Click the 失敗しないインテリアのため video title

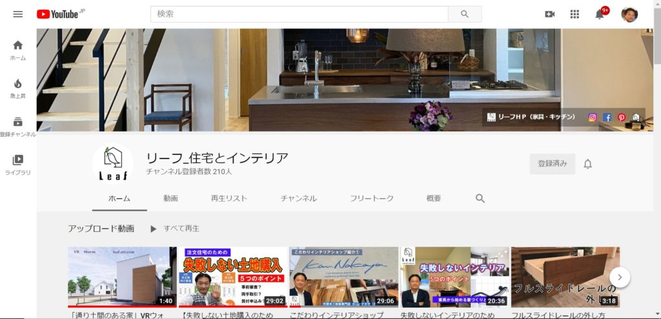pos(448,314)
